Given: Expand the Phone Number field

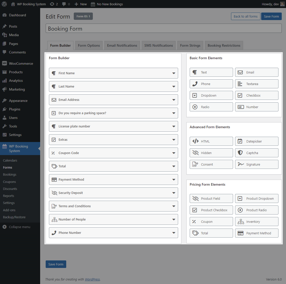Looking at the screenshot, I should click(x=174, y=233).
